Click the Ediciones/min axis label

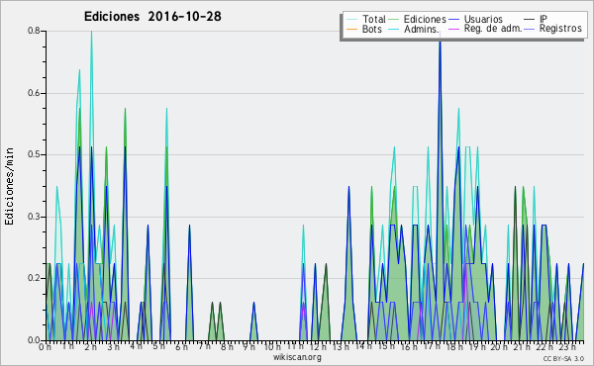click(10, 186)
